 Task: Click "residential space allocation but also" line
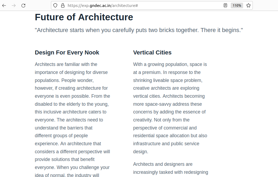[170, 136]
